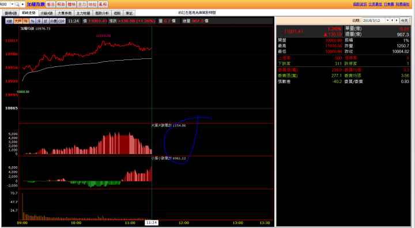415x228 pixels.
Task: Click the 11:24 time readout in the chart header
Action: [73, 21]
